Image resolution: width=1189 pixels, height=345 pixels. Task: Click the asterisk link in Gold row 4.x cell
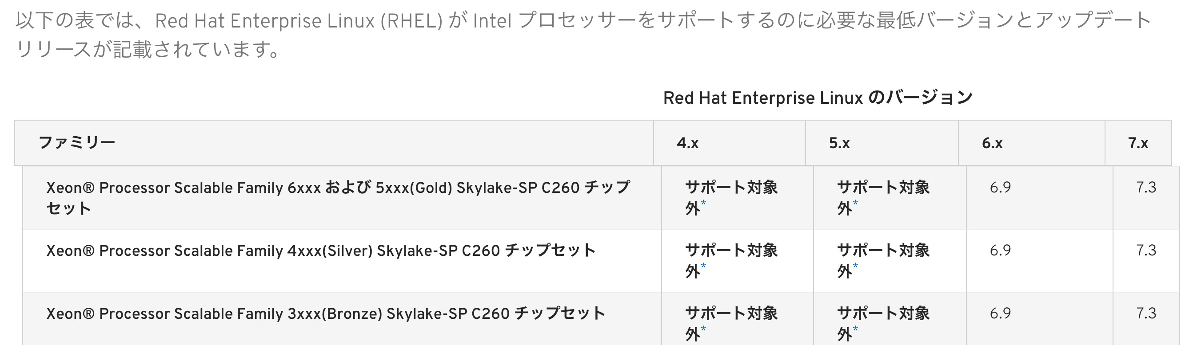(703, 203)
